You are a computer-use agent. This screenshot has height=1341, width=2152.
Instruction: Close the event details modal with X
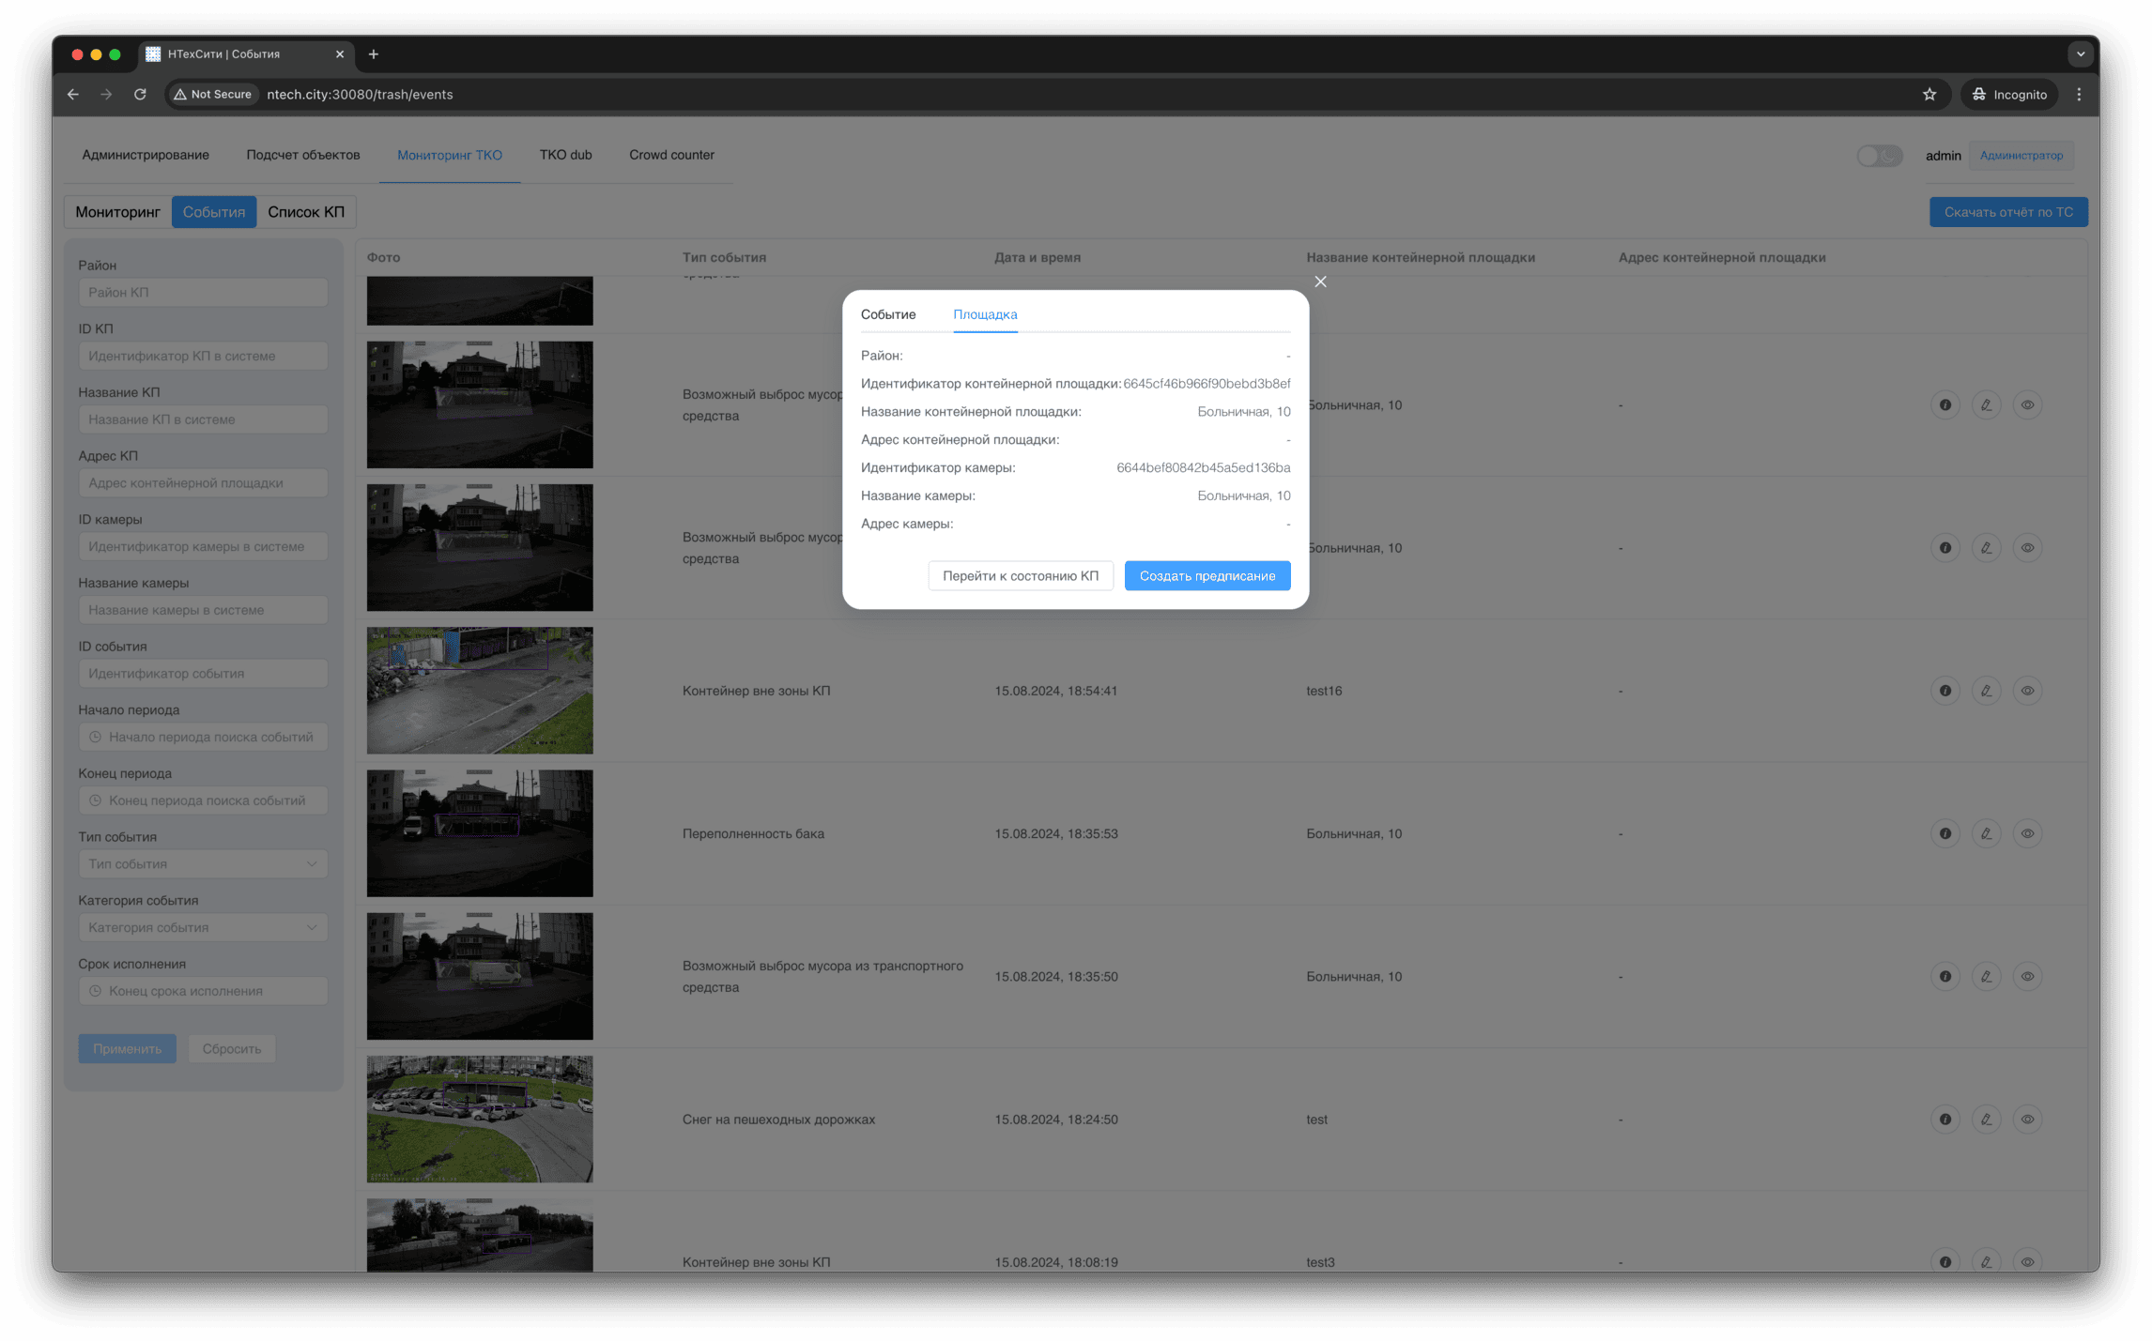coord(1320,282)
